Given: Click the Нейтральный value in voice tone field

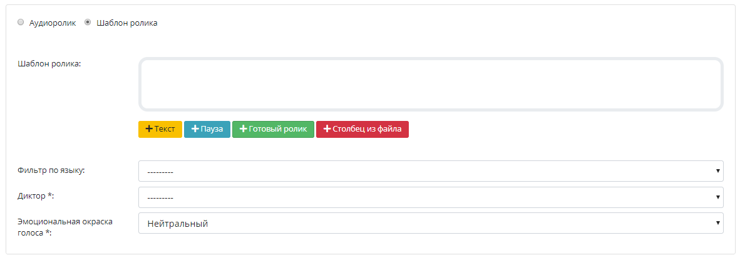Looking at the screenshot, I should pos(177,224).
